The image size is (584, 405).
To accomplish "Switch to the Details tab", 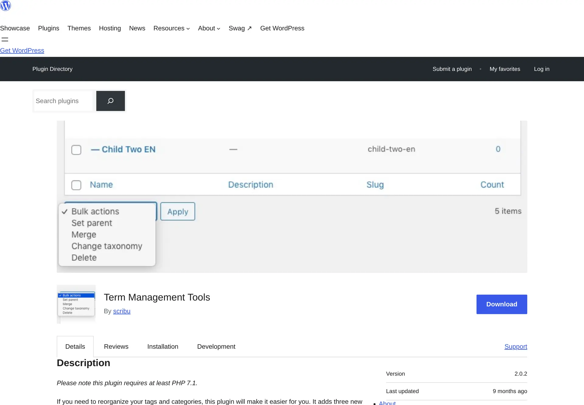I will [x=75, y=346].
